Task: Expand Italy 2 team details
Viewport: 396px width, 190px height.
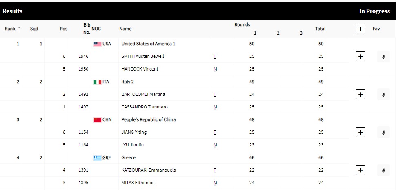Action: tap(360, 95)
